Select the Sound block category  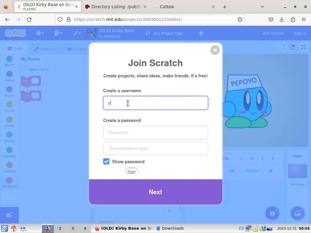click(9, 92)
